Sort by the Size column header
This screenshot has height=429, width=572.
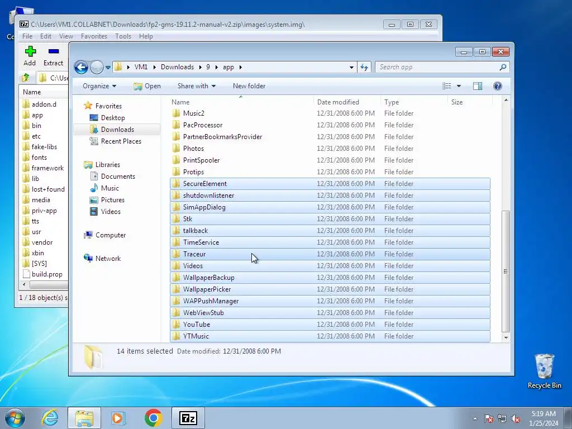click(469, 102)
